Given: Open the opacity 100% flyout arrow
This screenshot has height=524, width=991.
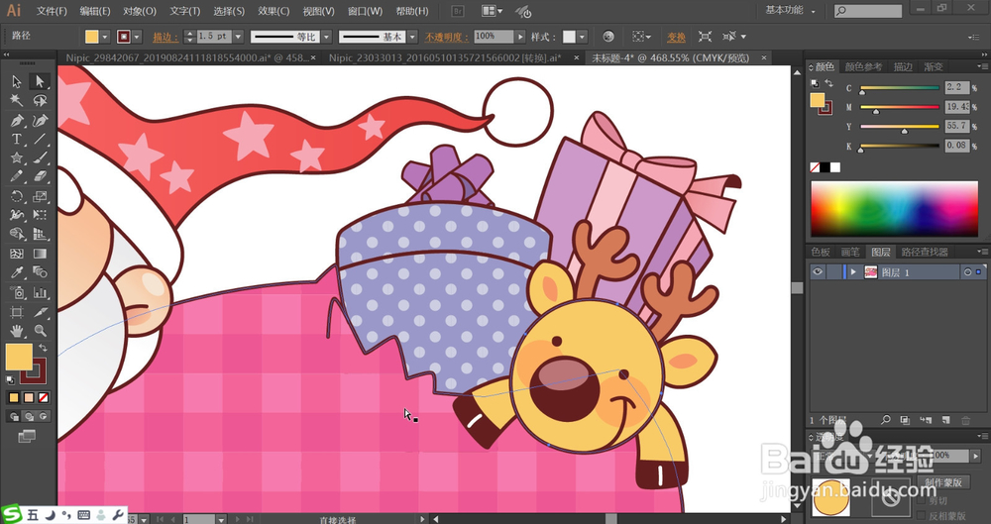Looking at the screenshot, I should tap(521, 37).
